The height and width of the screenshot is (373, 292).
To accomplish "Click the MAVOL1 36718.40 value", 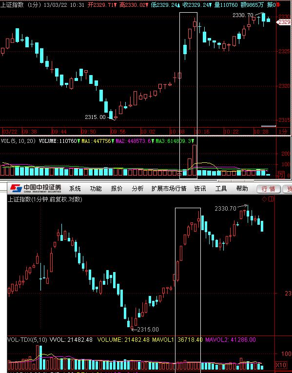I will pos(177,340).
